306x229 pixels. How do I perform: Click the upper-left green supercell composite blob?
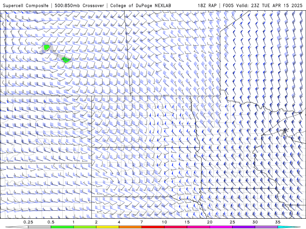pyautogui.click(x=46, y=47)
